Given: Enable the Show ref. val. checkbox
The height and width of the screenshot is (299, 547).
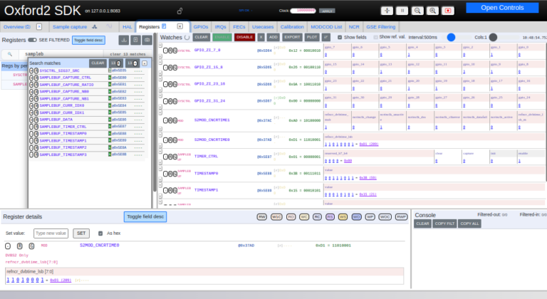Looking at the screenshot, I should pos(375,36).
